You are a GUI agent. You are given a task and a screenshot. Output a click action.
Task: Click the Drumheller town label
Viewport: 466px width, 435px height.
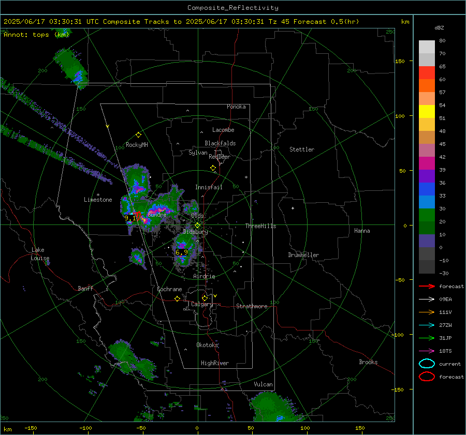303,255
